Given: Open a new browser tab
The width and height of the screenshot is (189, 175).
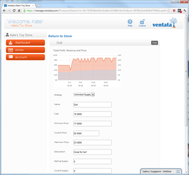Looking at the screenshot, I should [x=38, y=5].
